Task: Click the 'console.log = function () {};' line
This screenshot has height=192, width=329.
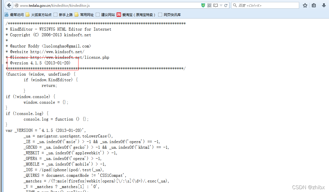Action: point(56,119)
